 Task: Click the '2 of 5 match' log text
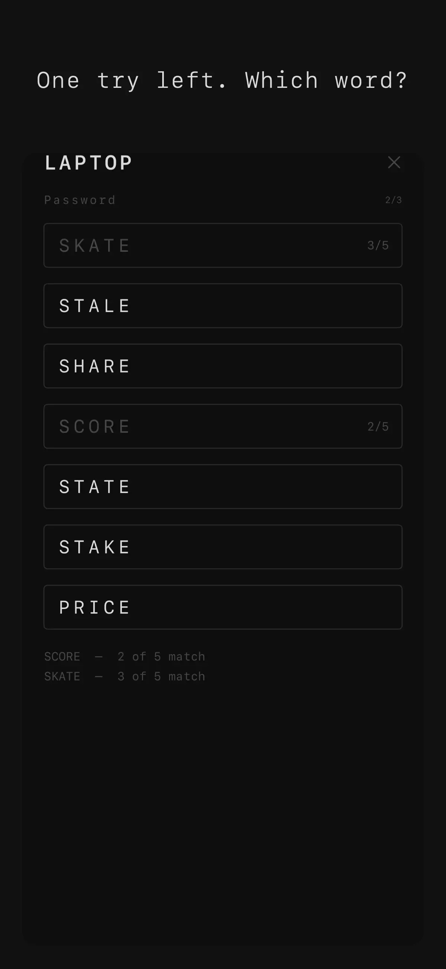coord(161,657)
